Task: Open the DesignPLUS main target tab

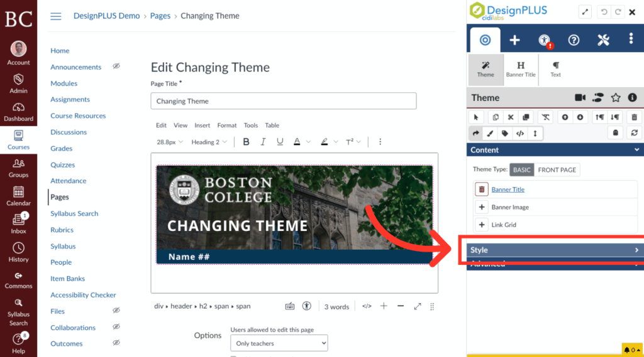Action: coord(485,40)
